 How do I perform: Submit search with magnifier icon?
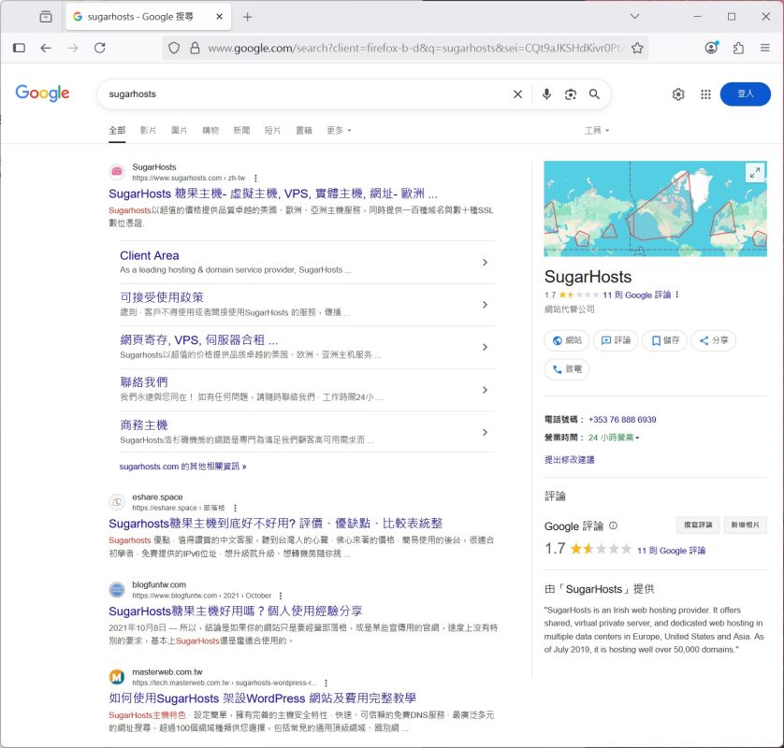click(594, 93)
